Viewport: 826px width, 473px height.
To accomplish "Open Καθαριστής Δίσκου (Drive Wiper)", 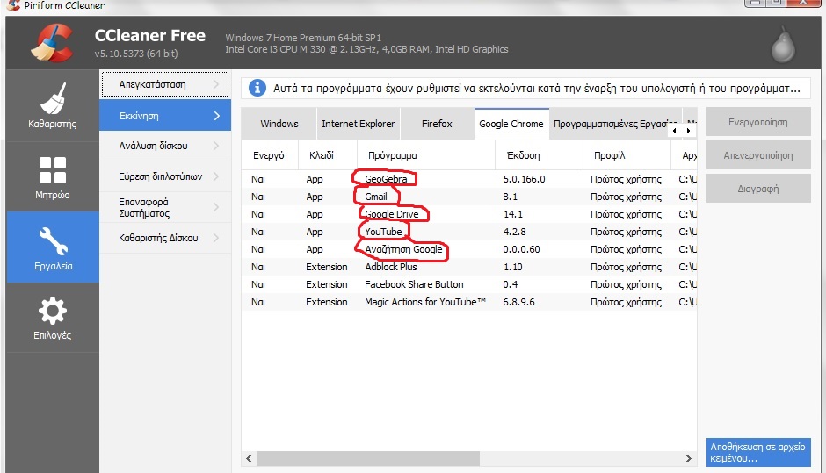I will pyautogui.click(x=165, y=238).
